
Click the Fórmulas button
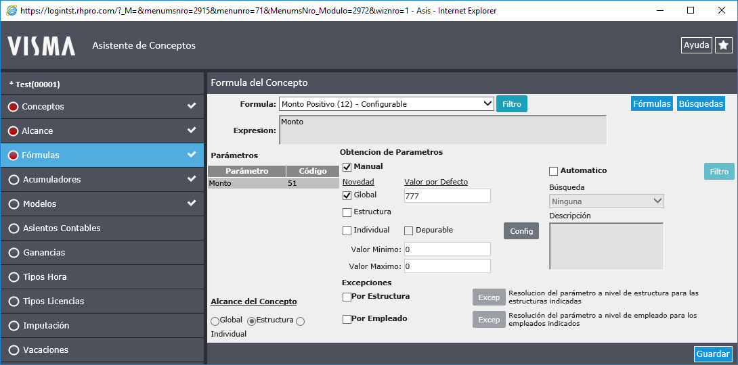[x=652, y=104]
